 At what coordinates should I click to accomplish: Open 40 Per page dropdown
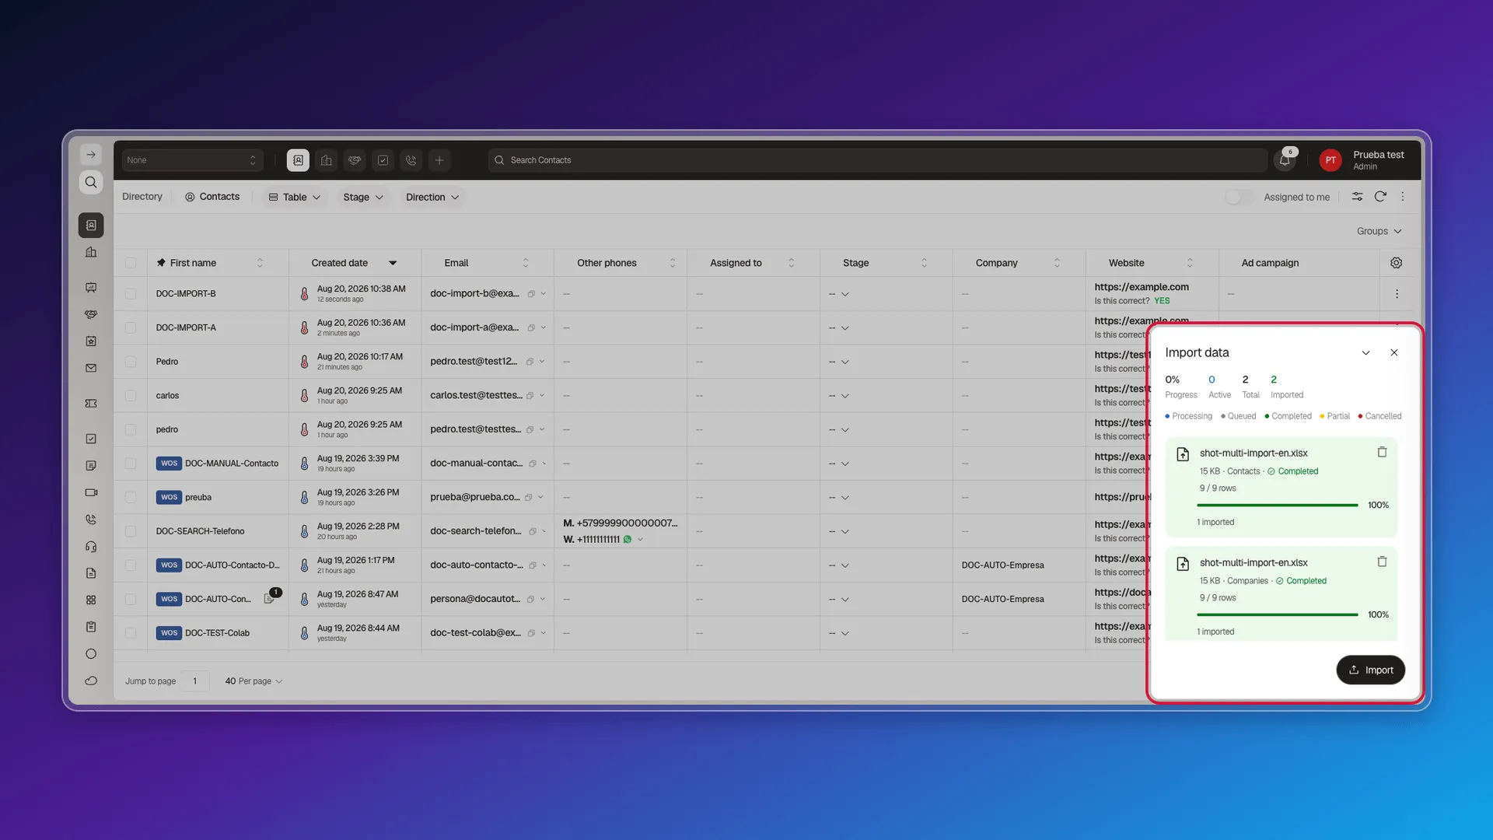(253, 681)
